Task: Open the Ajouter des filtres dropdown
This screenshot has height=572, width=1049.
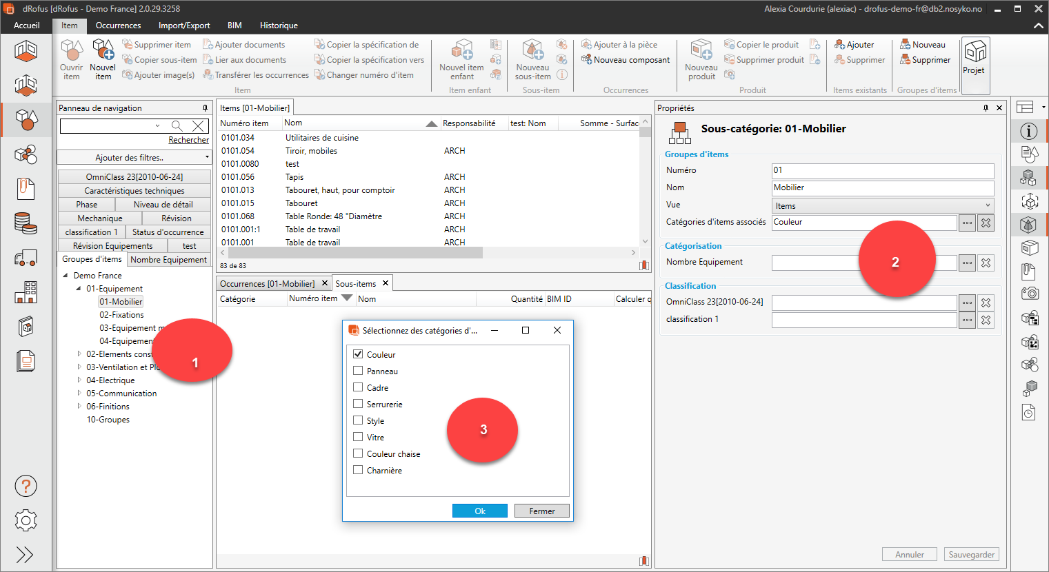Action: coord(134,158)
